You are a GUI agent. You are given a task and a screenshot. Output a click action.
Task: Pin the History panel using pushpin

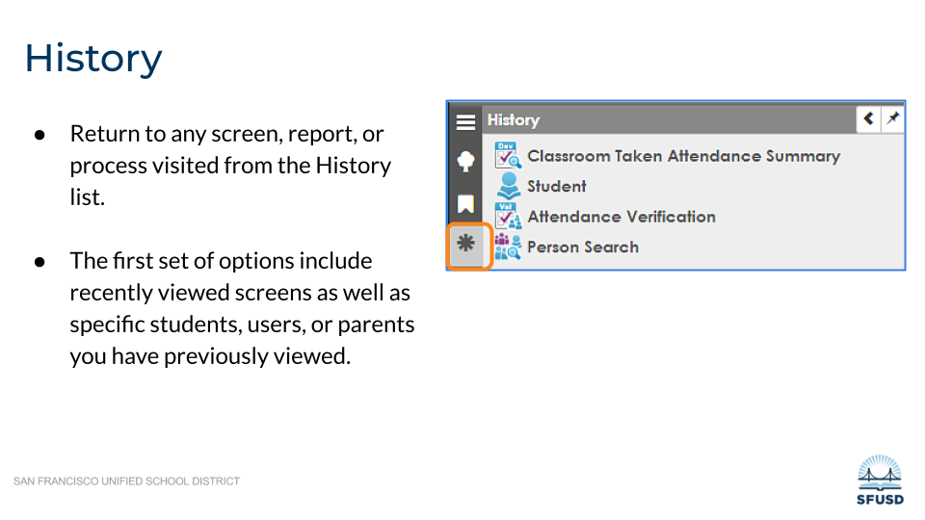click(892, 118)
